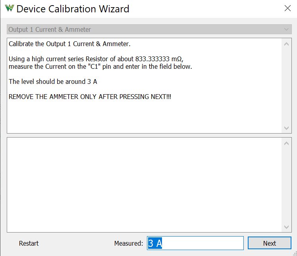Image resolution: width=297 pixels, height=256 pixels.
Task: Click inside the empty lower log pane
Action: [x=144, y=185]
